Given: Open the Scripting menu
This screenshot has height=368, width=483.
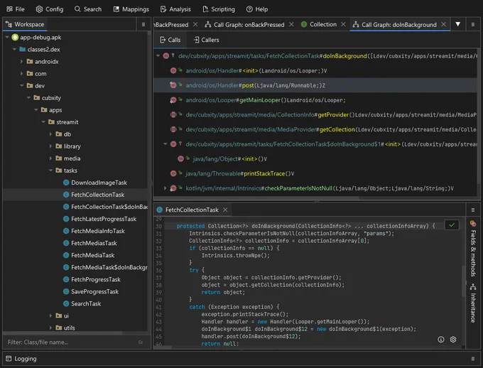Looking at the screenshot, I should pos(219,9).
